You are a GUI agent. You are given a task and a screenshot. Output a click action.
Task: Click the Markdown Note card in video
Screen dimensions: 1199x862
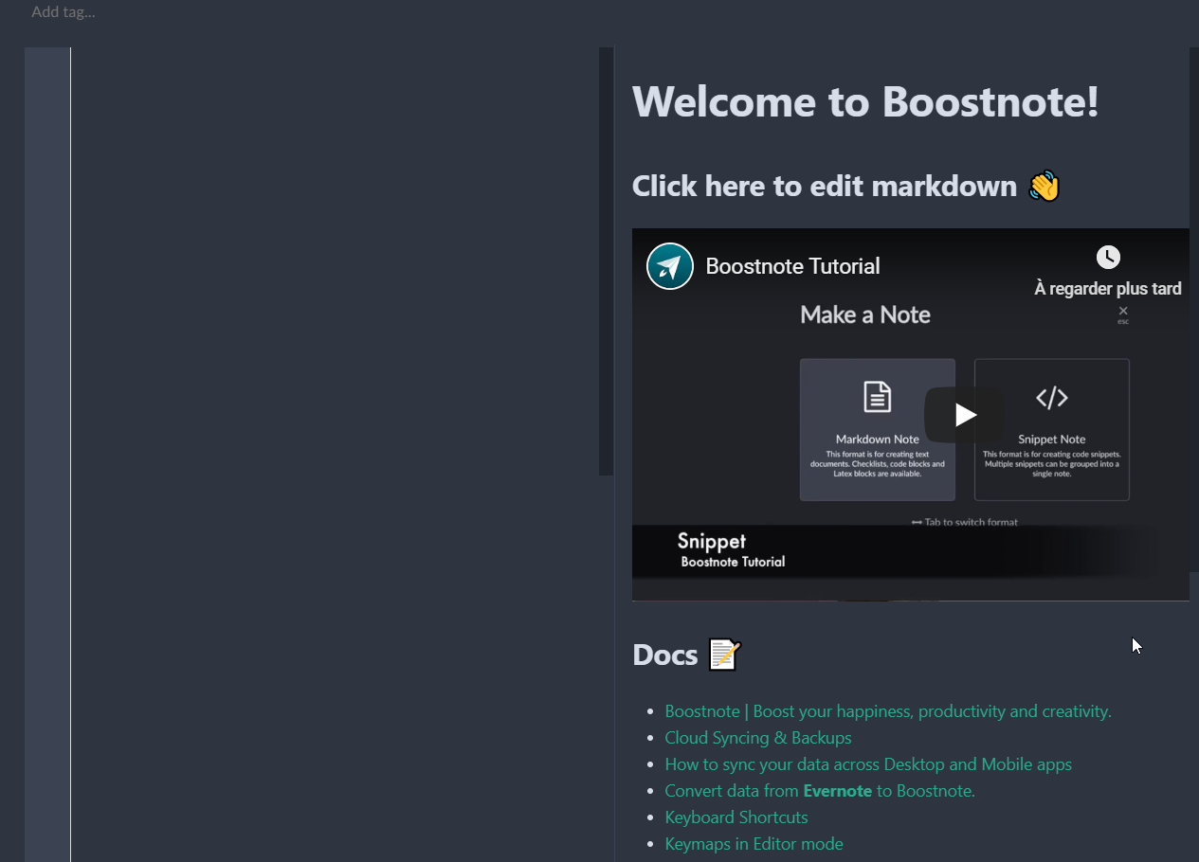tap(878, 429)
